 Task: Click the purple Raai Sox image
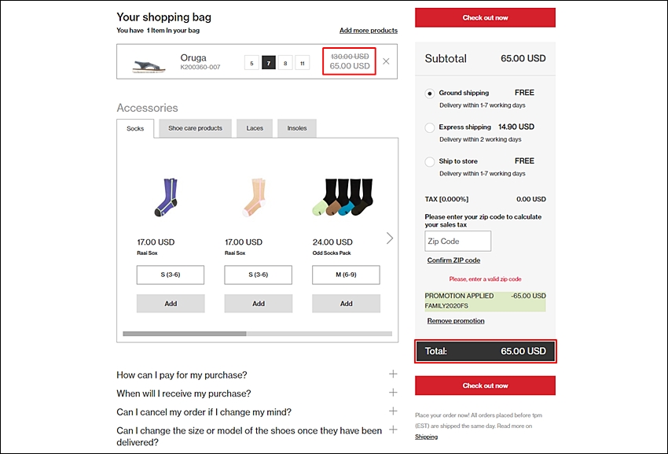tap(167, 197)
